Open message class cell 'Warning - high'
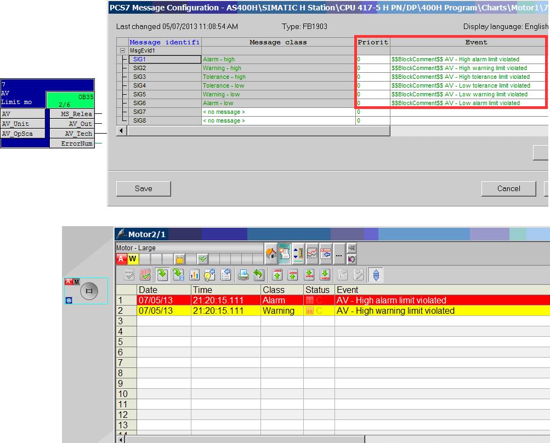This screenshot has width=550, height=443. point(279,68)
